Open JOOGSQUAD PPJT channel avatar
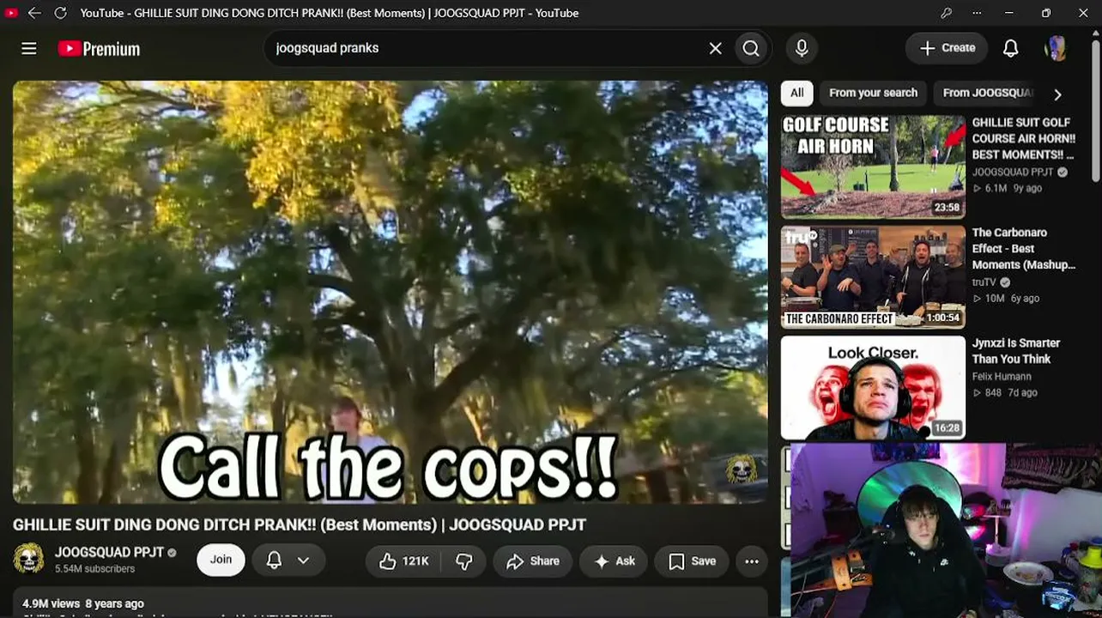The image size is (1102, 618). pyautogui.click(x=28, y=559)
